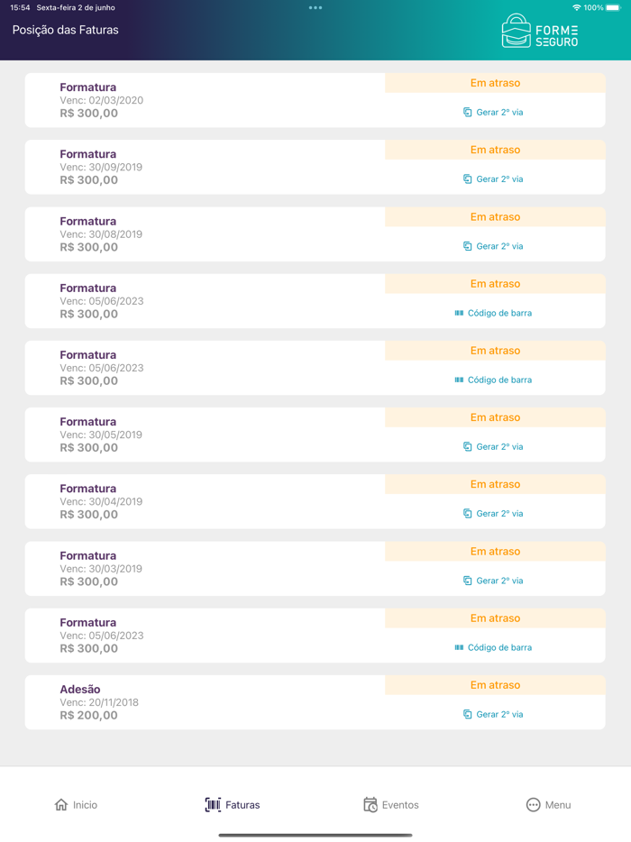Click the three dots multitasking indicator
631x842 pixels.
click(315, 8)
